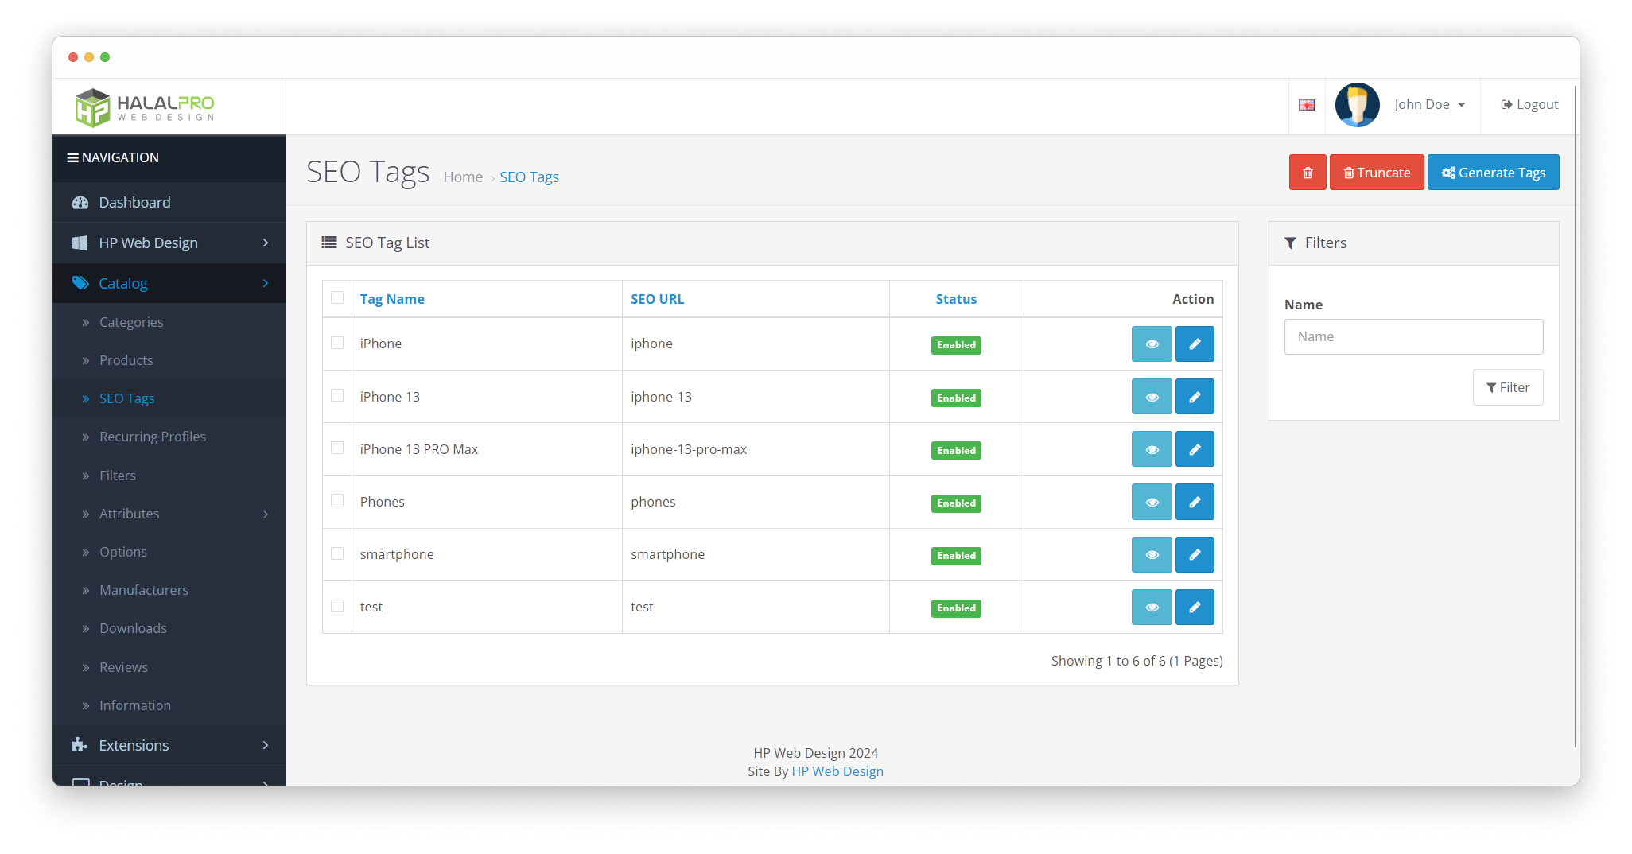The image size is (1632, 854).
Task: Click the Generate Tags button
Action: [x=1493, y=173]
